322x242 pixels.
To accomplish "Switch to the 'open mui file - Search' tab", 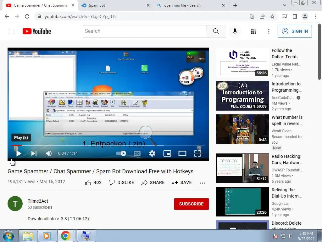I will (x=190, y=5).
